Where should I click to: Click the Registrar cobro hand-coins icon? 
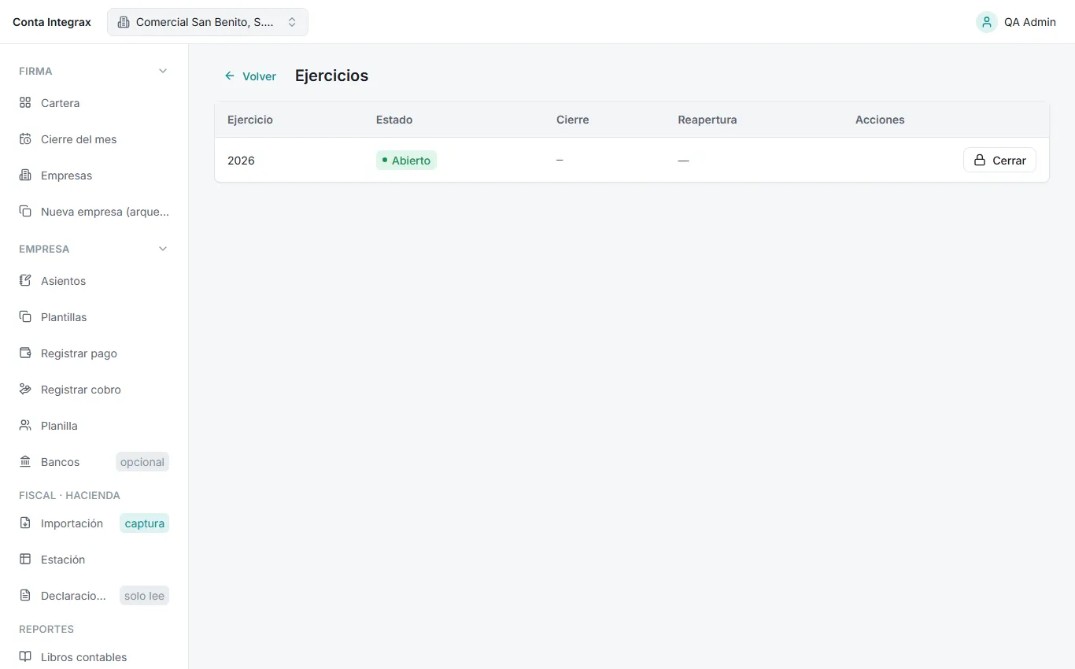pyautogui.click(x=25, y=390)
